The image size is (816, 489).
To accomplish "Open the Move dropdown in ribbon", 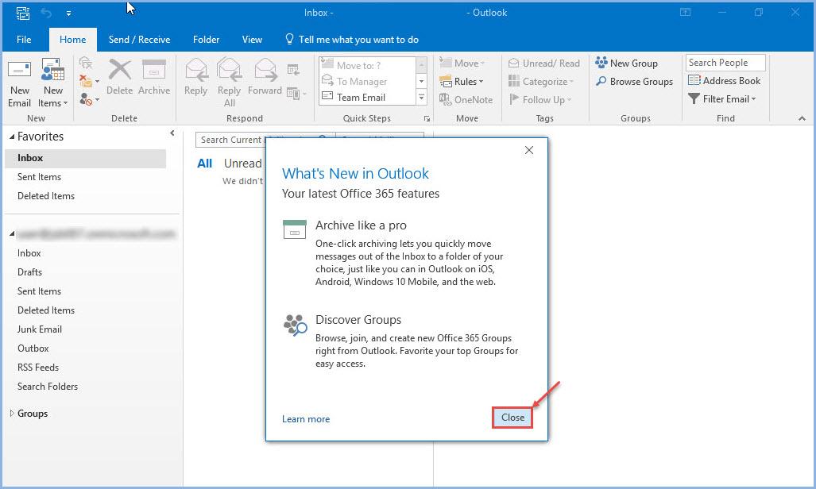I will point(462,63).
